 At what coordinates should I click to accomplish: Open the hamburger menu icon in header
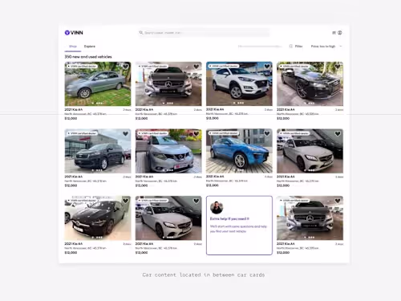pyautogui.click(x=334, y=33)
